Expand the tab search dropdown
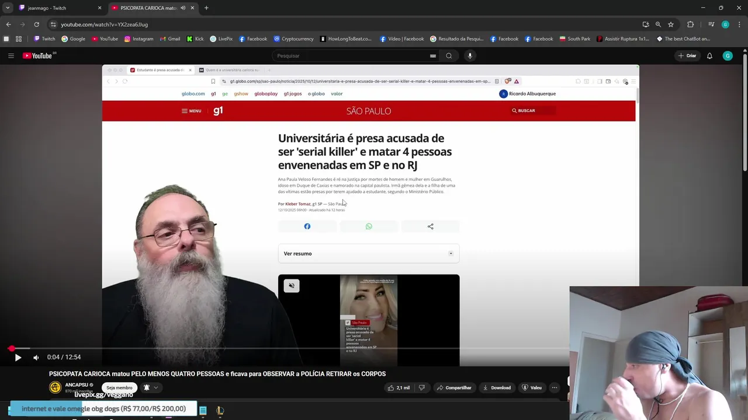Screen dimensions: 748x420 tap(8, 8)
